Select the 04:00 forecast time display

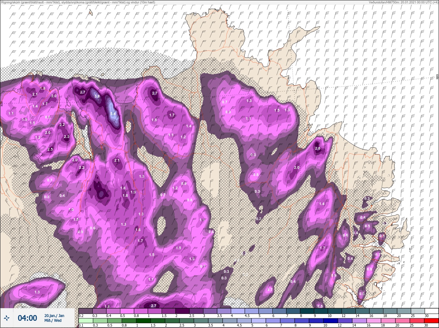tap(27, 318)
